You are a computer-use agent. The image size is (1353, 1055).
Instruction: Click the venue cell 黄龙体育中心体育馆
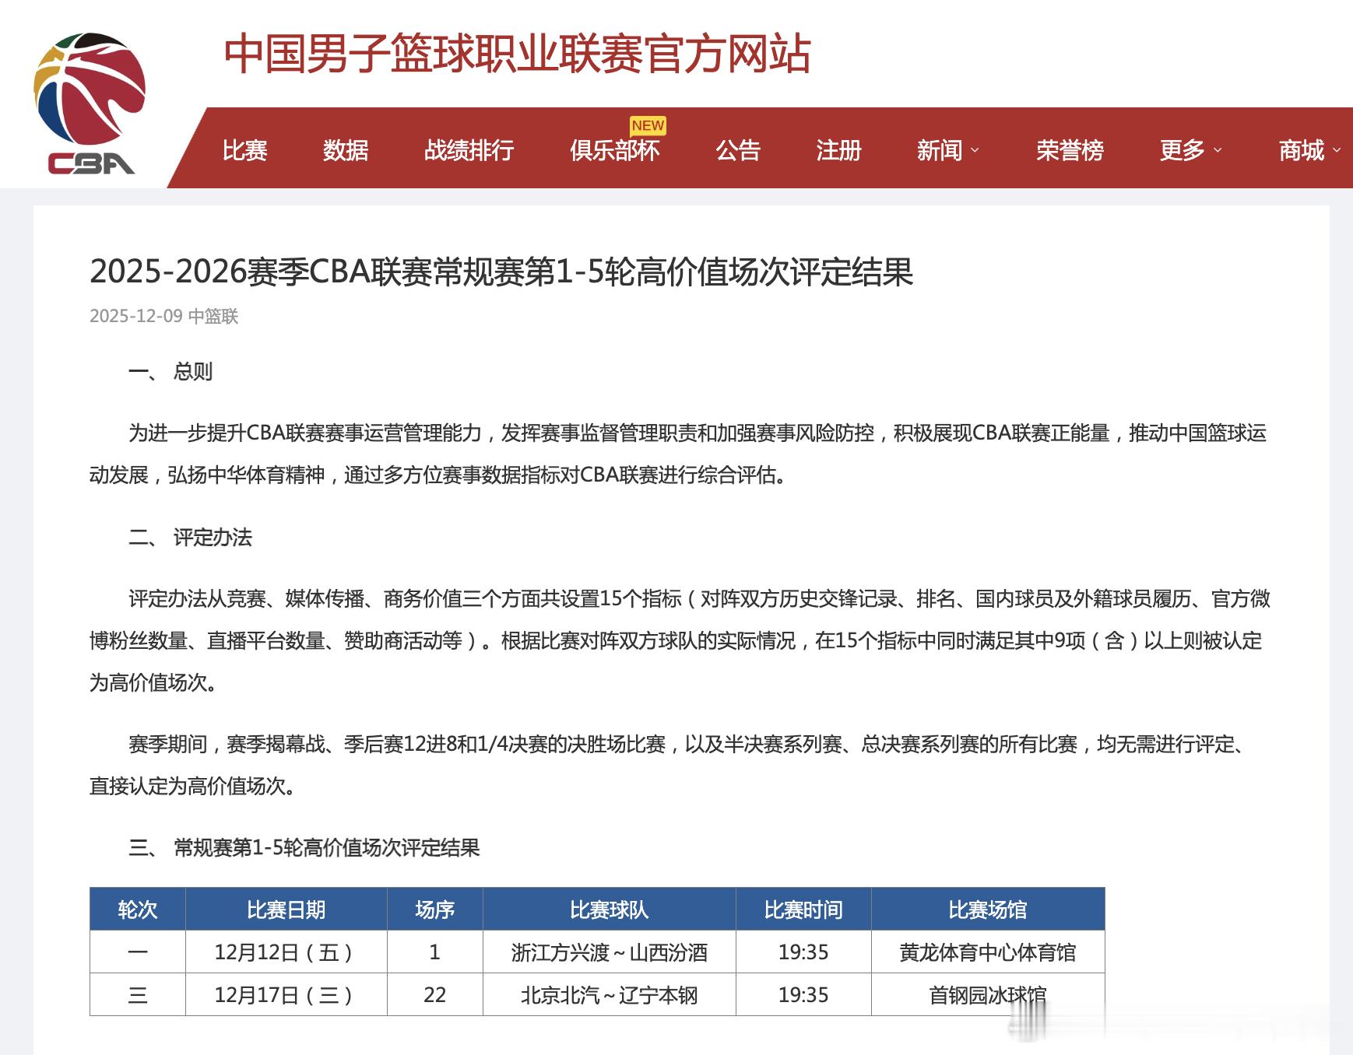pos(988,952)
